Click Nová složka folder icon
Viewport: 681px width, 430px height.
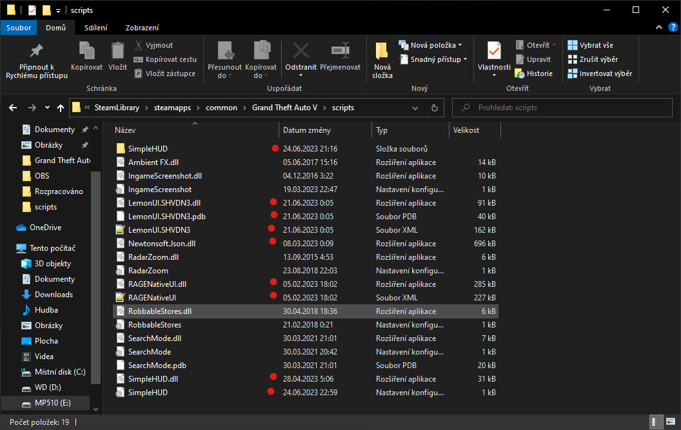click(382, 52)
